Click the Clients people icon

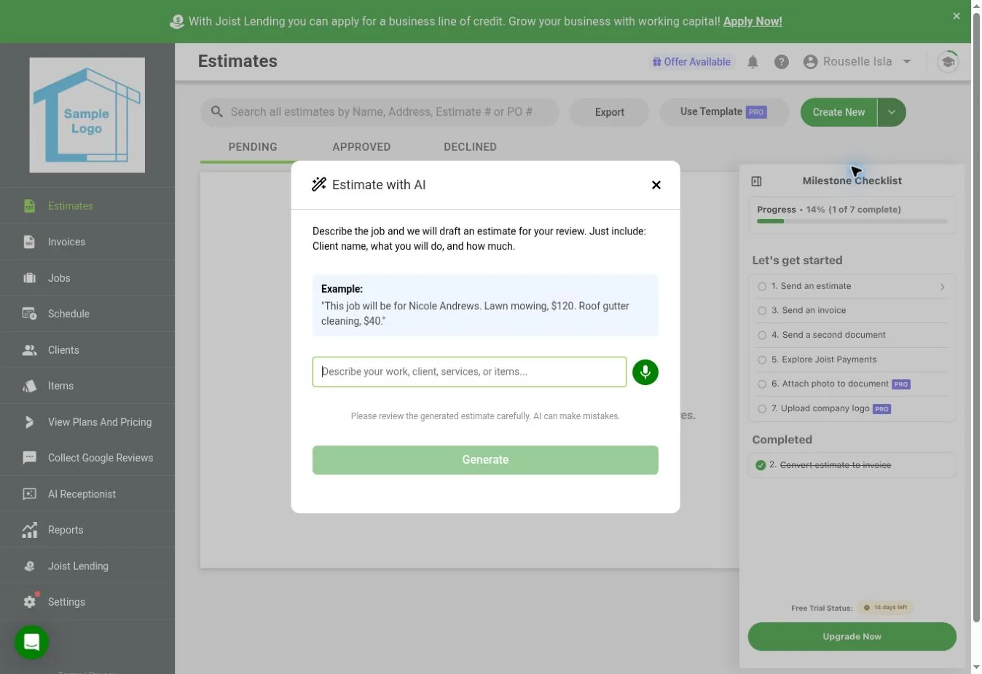pyautogui.click(x=29, y=350)
